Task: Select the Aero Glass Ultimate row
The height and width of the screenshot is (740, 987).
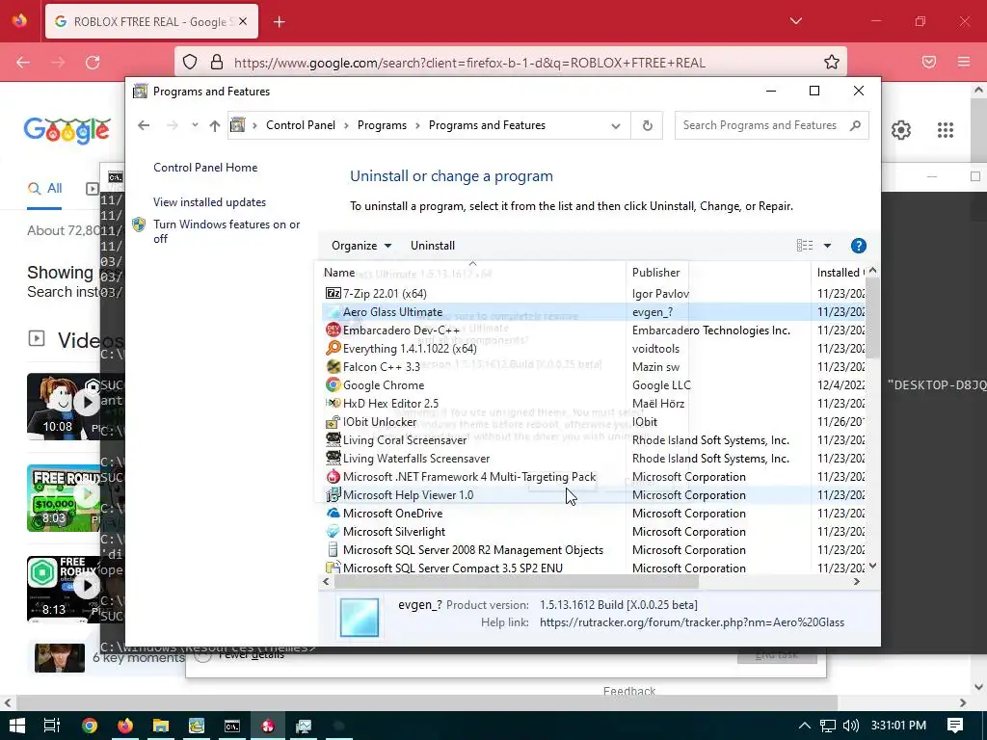Action: 594,311
